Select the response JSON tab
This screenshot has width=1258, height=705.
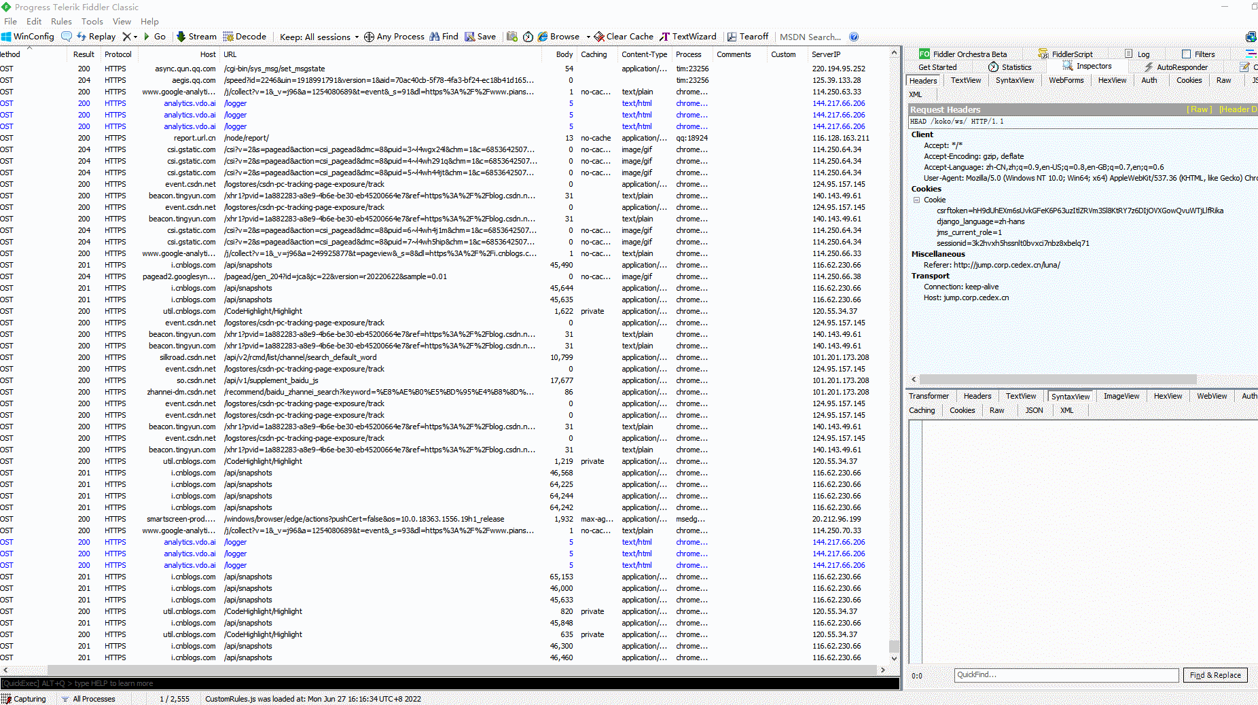1034,410
